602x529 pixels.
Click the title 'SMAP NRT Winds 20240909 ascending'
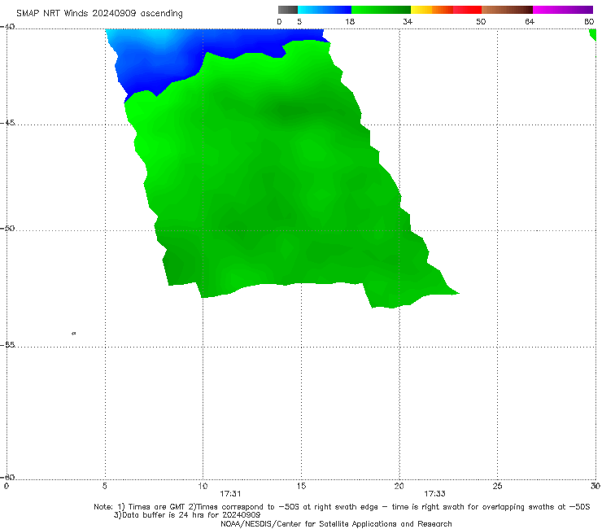(99, 13)
